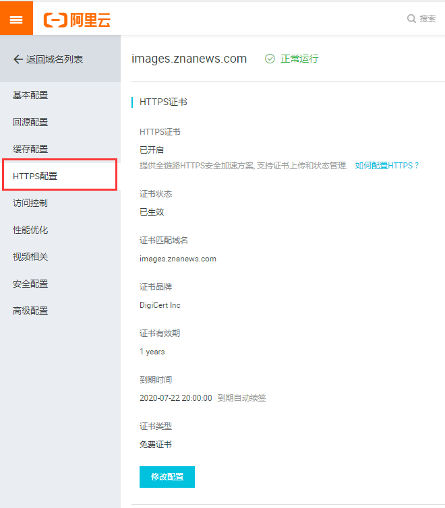Image resolution: width=445 pixels, height=508 pixels.
Task: Click the 修改配置 modify button
Action: pos(167,476)
